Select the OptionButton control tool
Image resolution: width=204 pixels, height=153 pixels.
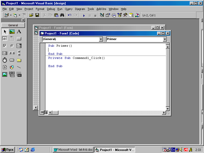pyautogui.click(x=12, y=46)
